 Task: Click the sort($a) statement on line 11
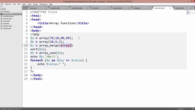[38, 49]
